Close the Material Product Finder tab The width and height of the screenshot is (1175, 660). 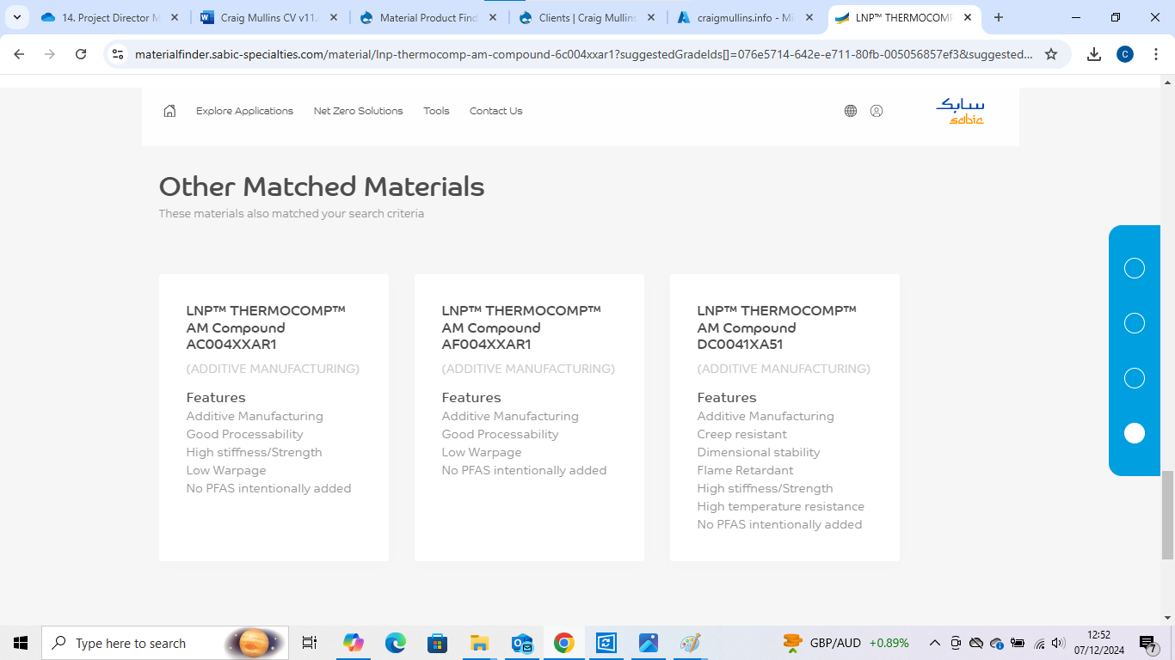click(x=491, y=17)
